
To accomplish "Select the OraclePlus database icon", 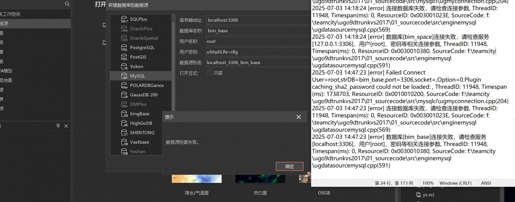I will (x=124, y=29).
